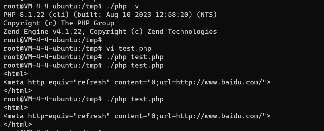Click the build time "12:58:20"
The width and height of the screenshot is (324, 131).
[172, 15]
